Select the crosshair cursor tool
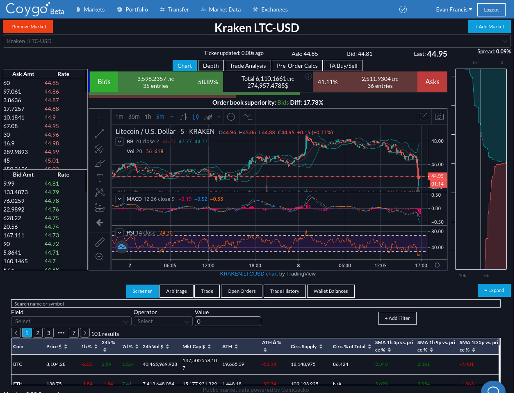The image size is (515, 393). pos(100,119)
